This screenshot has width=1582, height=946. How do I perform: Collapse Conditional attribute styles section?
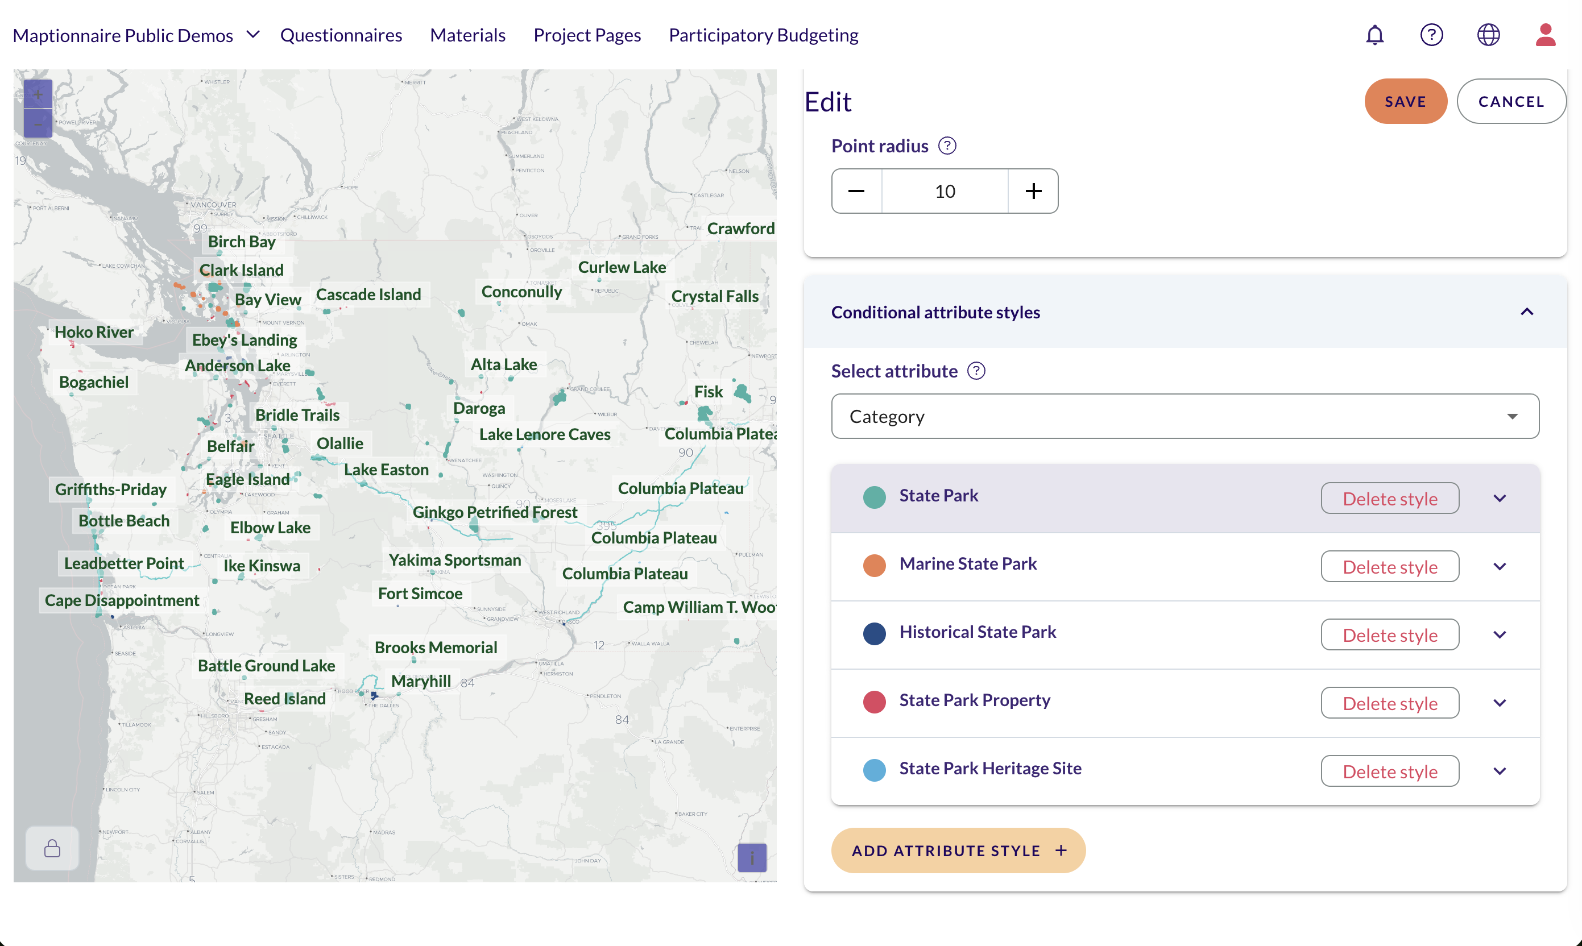pyautogui.click(x=1526, y=312)
